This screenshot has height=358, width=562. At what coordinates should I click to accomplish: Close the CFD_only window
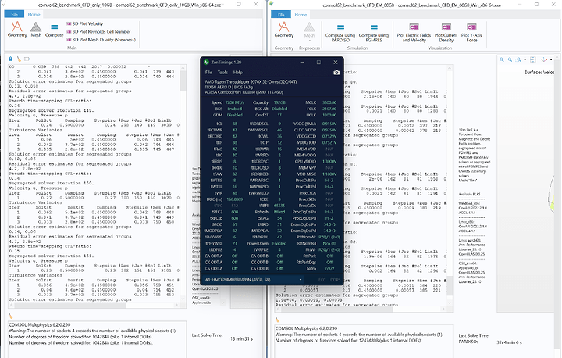coord(255,5)
